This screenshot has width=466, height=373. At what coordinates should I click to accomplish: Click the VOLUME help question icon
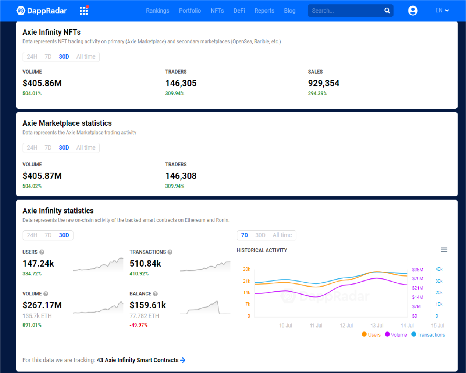[x=46, y=294]
